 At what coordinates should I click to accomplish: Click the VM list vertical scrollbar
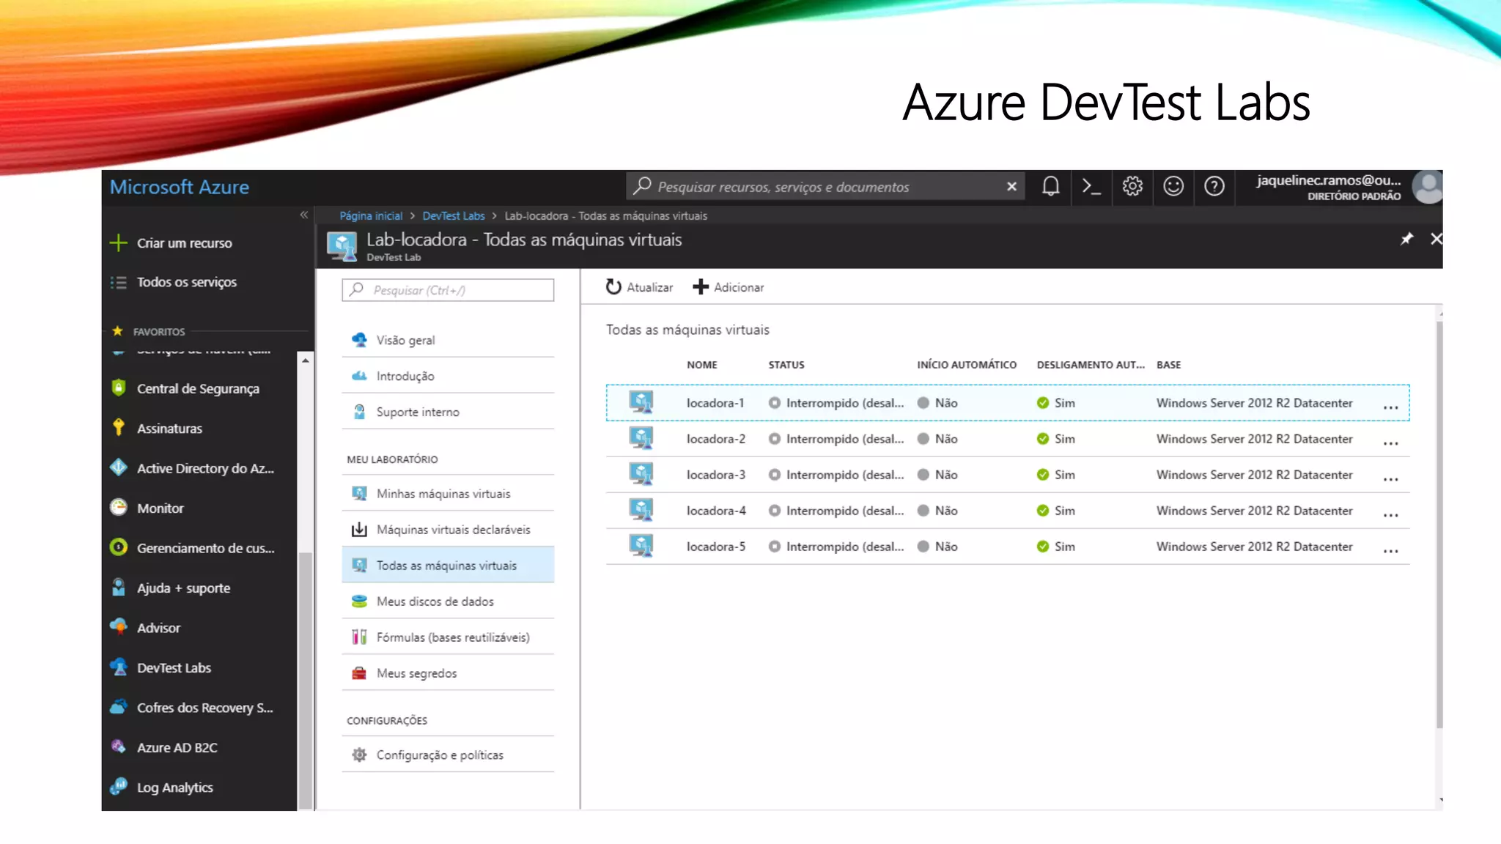(x=1439, y=524)
